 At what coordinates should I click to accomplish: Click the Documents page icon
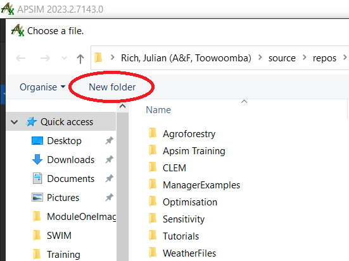[37, 178]
